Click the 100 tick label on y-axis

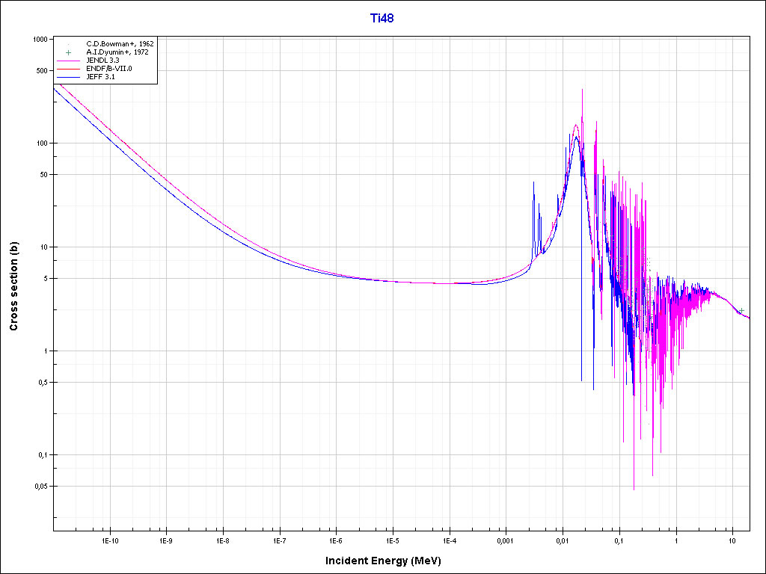coord(42,143)
